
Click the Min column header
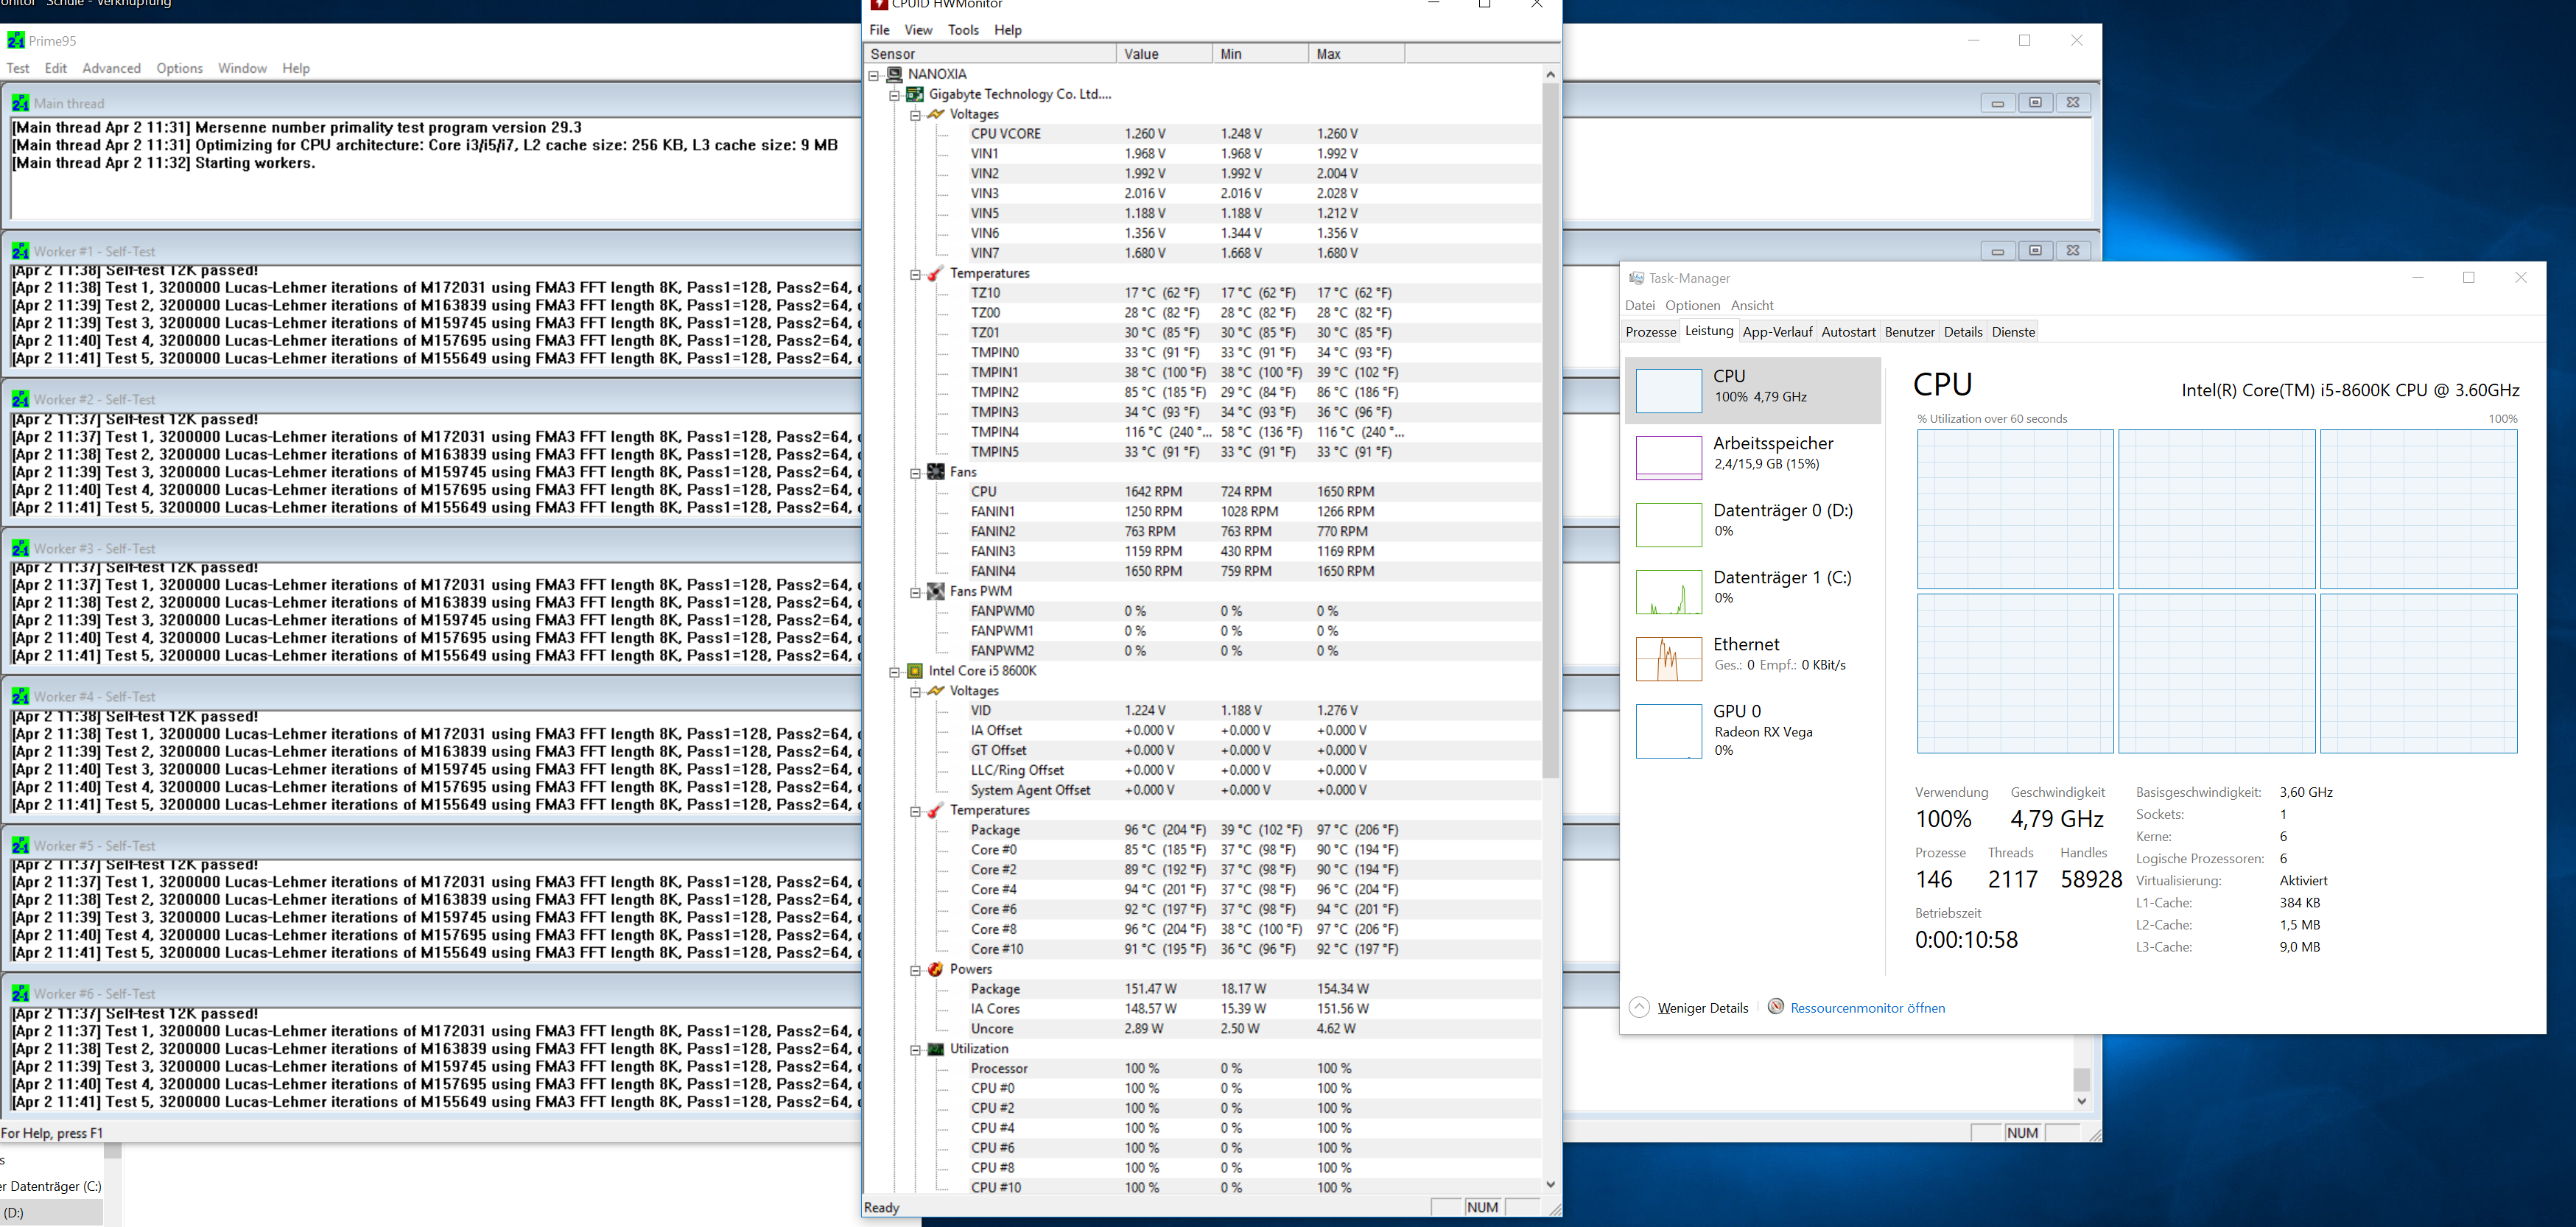tap(1260, 54)
